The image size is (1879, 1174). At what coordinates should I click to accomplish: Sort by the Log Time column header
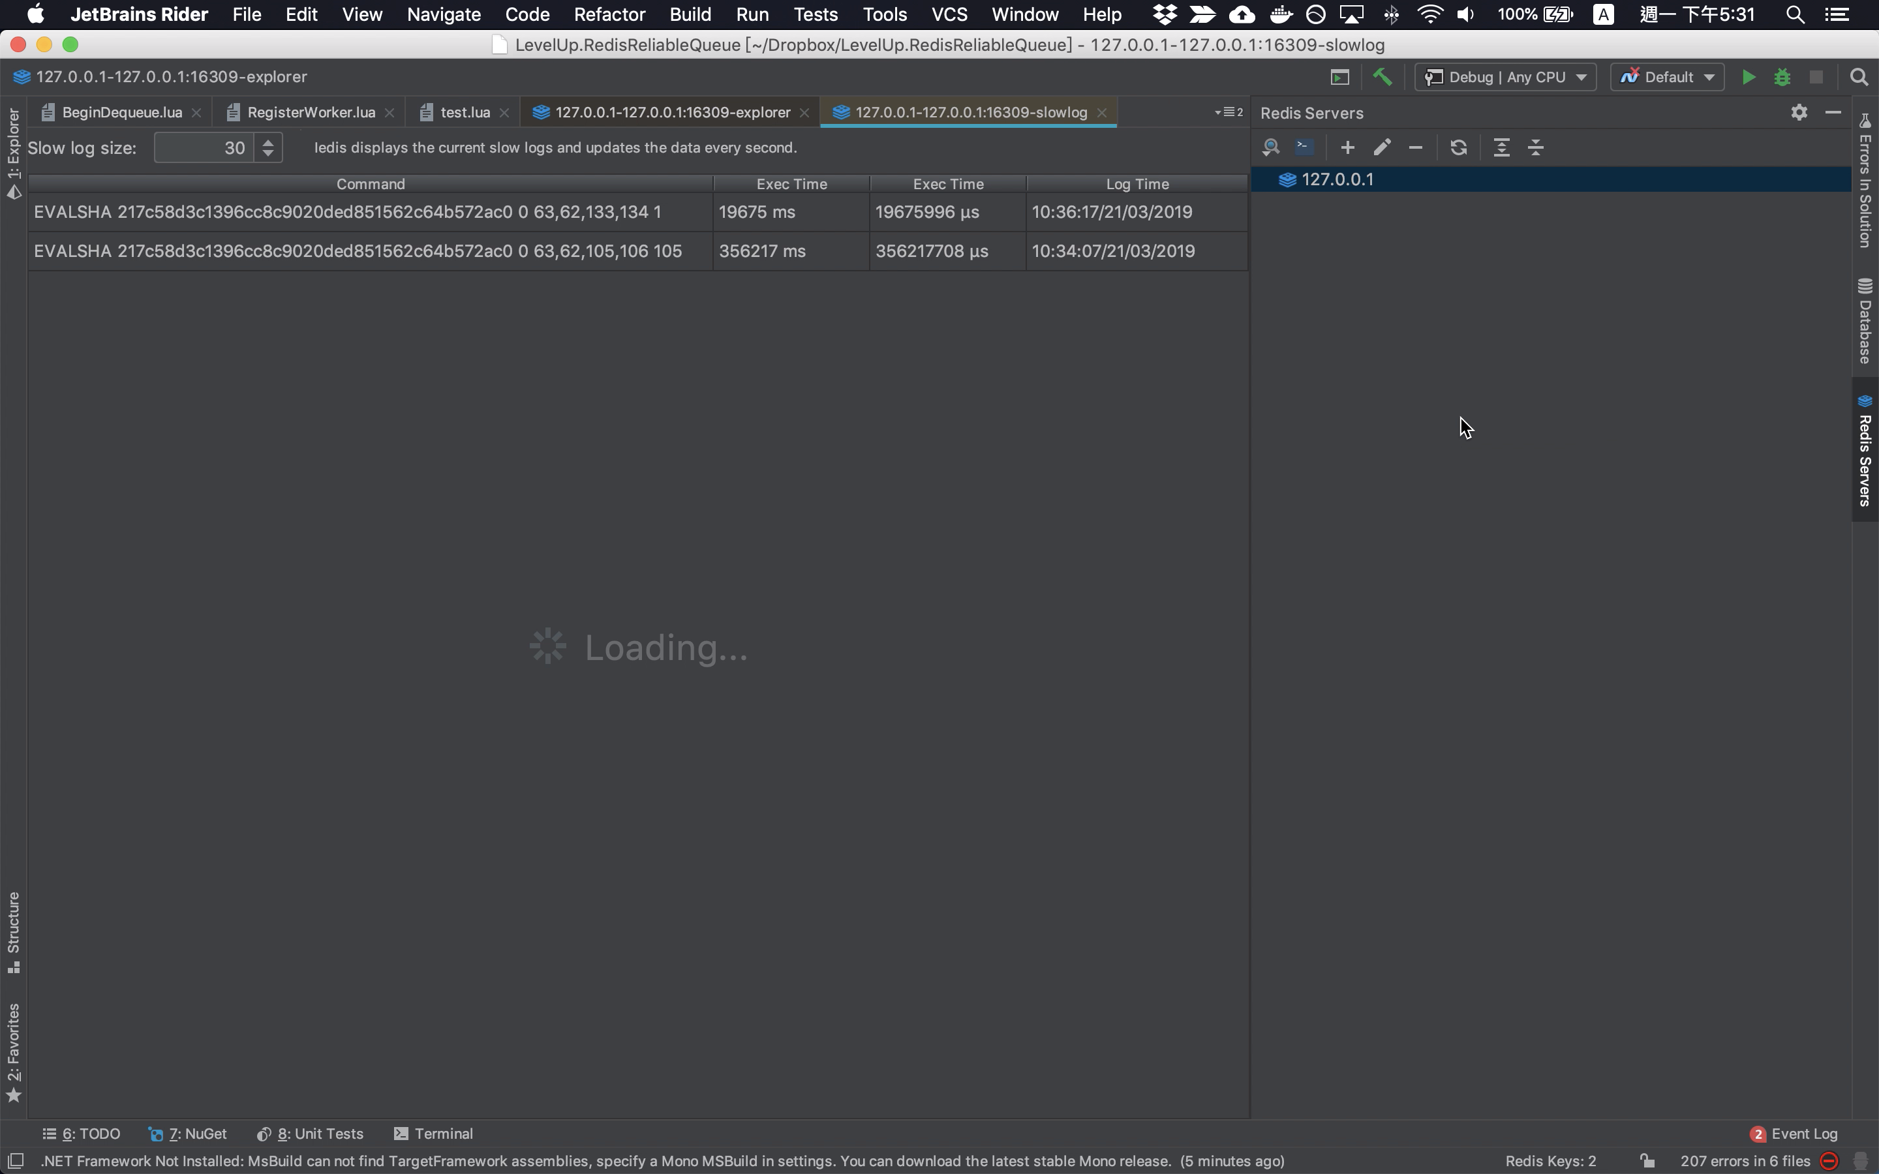(1137, 184)
